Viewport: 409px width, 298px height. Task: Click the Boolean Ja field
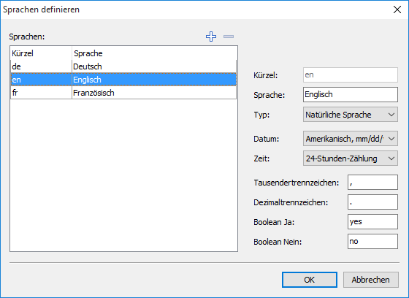coord(372,221)
